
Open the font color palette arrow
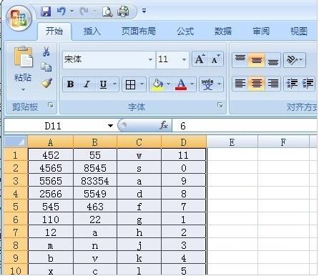tap(192, 84)
